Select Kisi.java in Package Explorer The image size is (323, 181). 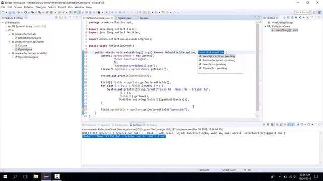[x=22, y=46]
